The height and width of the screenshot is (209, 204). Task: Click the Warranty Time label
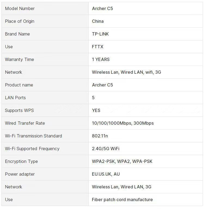point(19,59)
